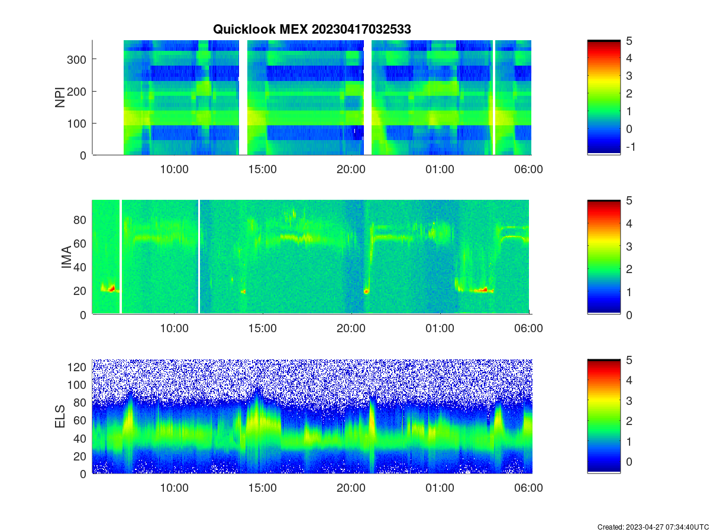The height and width of the screenshot is (532, 710).
Task: Click the 01:00 time label under IMA plot
Action: pos(440,329)
